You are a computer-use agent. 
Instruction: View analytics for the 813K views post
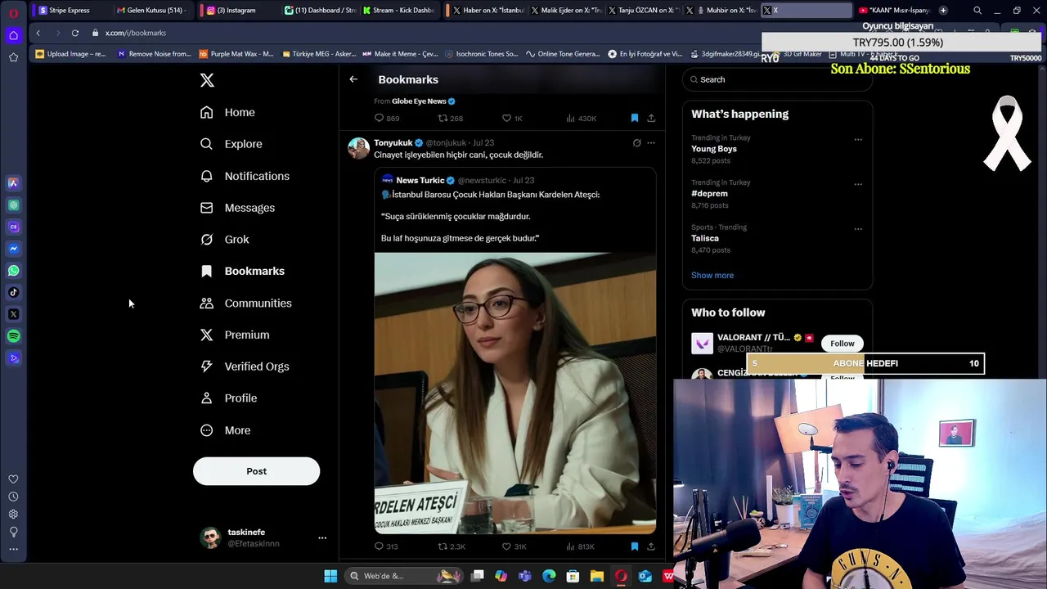[x=580, y=546]
